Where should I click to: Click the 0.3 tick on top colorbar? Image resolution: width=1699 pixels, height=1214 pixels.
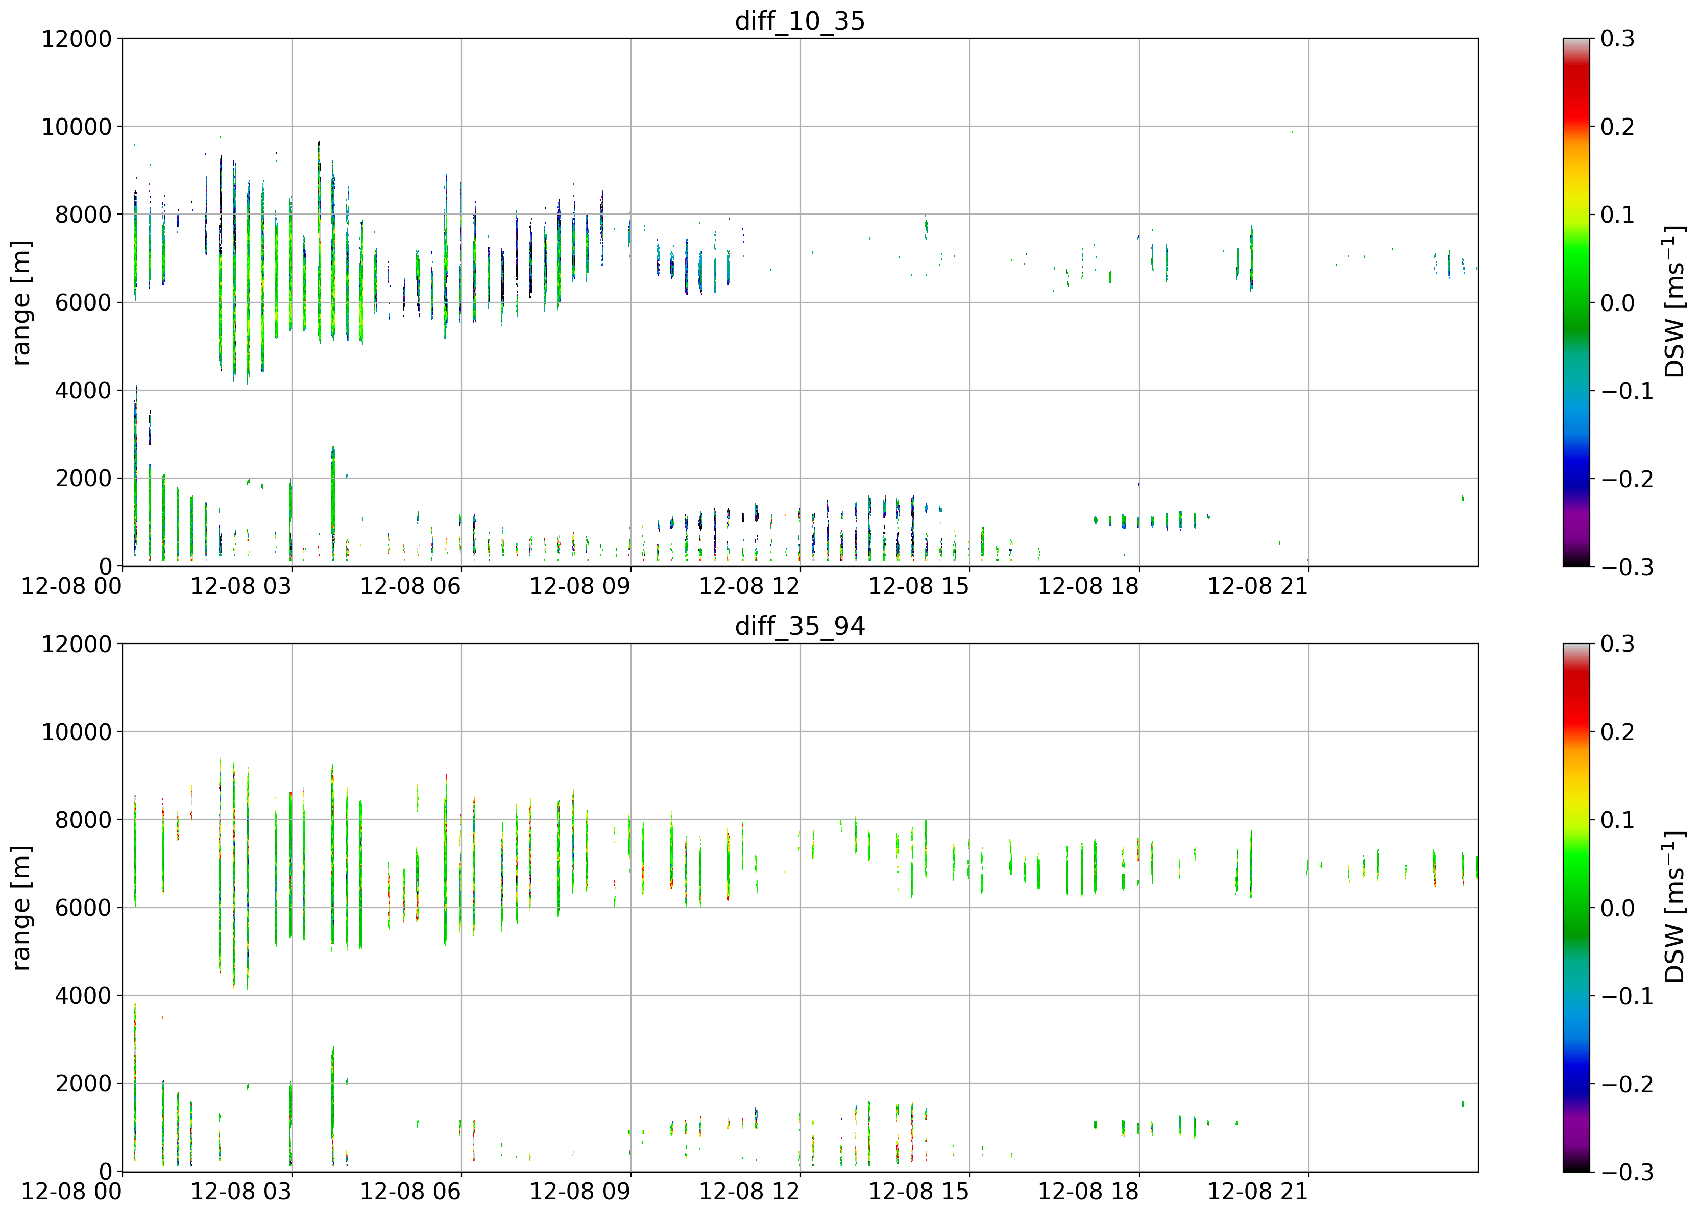pyautogui.click(x=1617, y=39)
